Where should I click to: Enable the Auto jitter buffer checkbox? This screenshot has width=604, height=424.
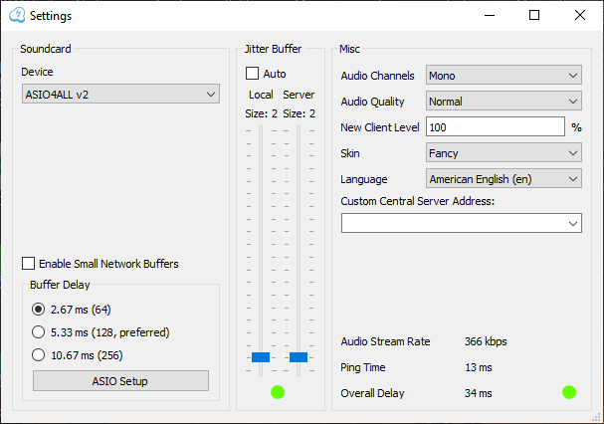253,74
